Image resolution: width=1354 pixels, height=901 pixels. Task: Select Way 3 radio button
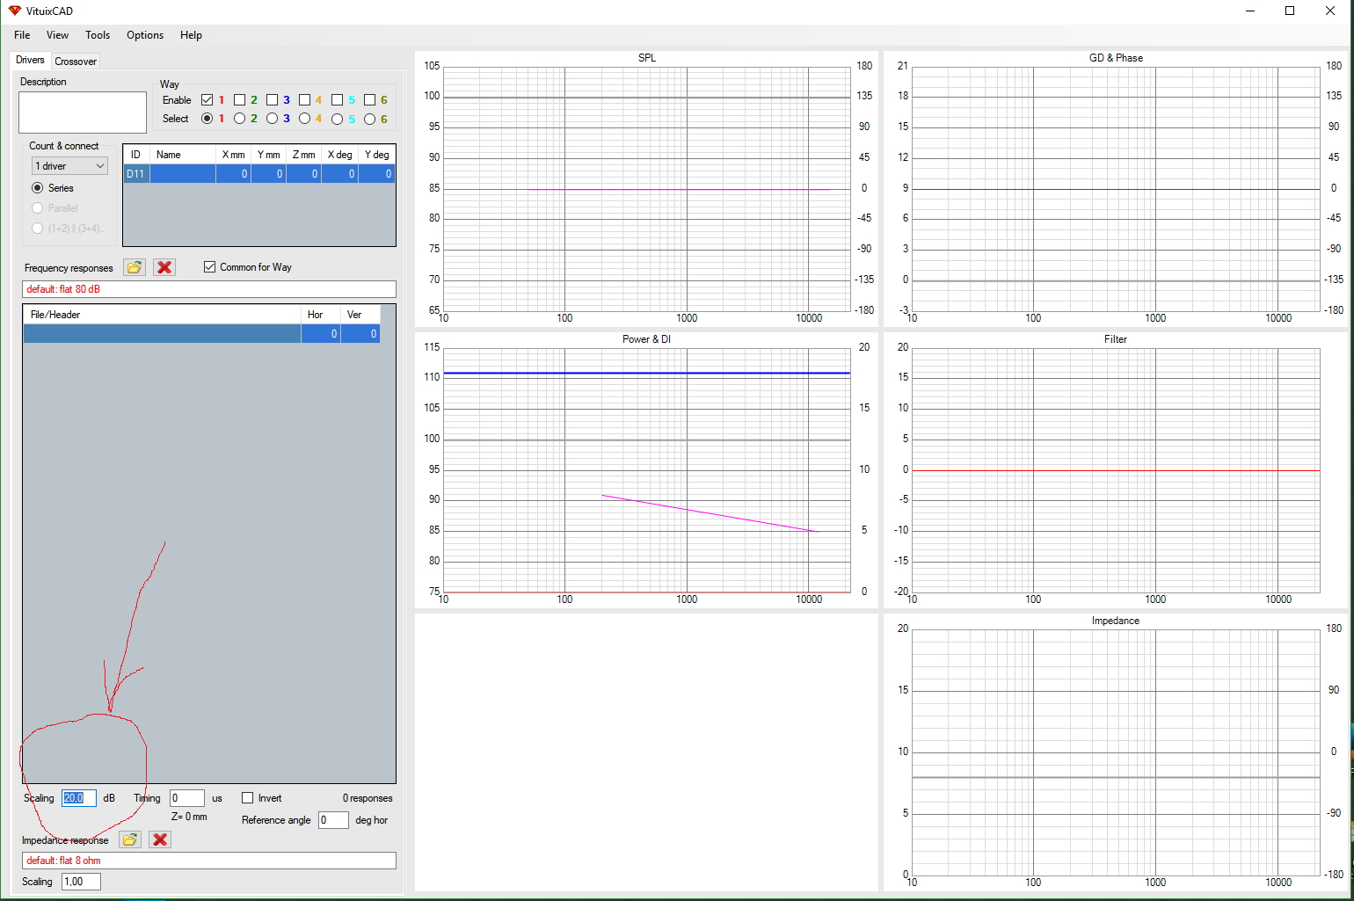point(272,119)
